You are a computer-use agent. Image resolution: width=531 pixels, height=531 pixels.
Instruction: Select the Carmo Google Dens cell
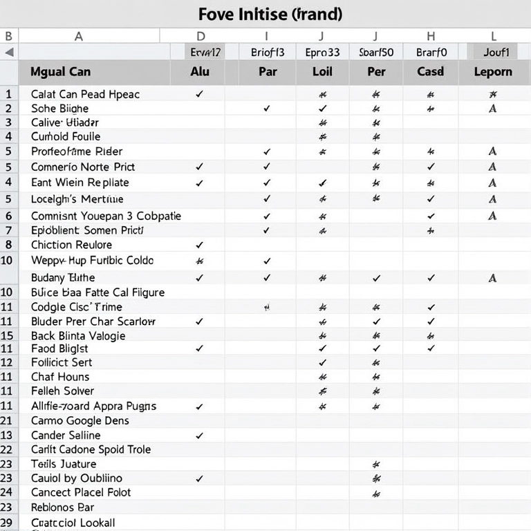pyautogui.click(x=80, y=420)
